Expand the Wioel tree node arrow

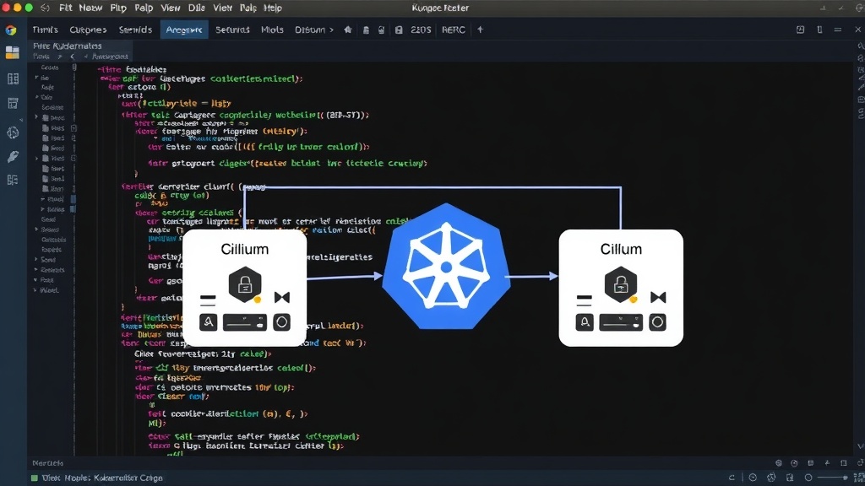(35, 290)
